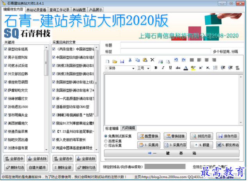248x184 pixels.
Task: Uncheck article 遥看新型动车组CRH1型
Action: click(54, 106)
